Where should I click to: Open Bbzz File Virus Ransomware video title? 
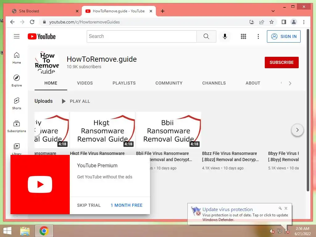230,156
